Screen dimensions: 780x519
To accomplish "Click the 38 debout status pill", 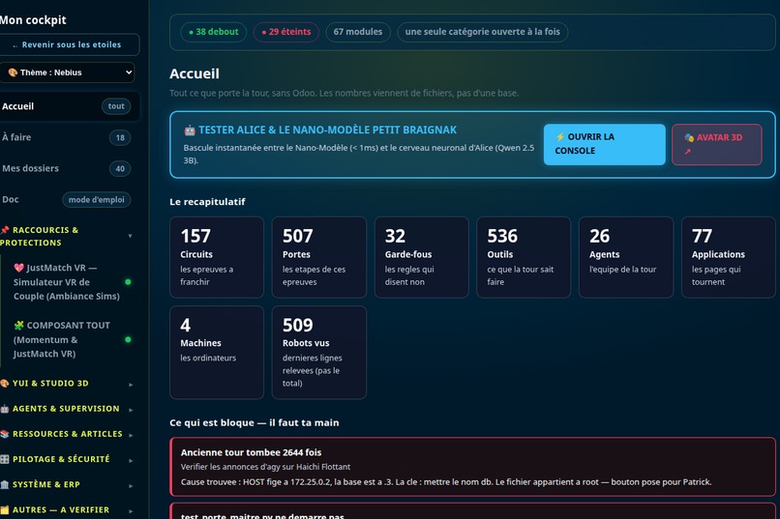I will [214, 32].
